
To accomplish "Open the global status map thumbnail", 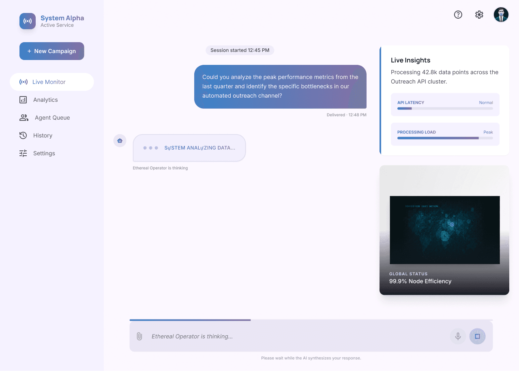I will (444, 230).
